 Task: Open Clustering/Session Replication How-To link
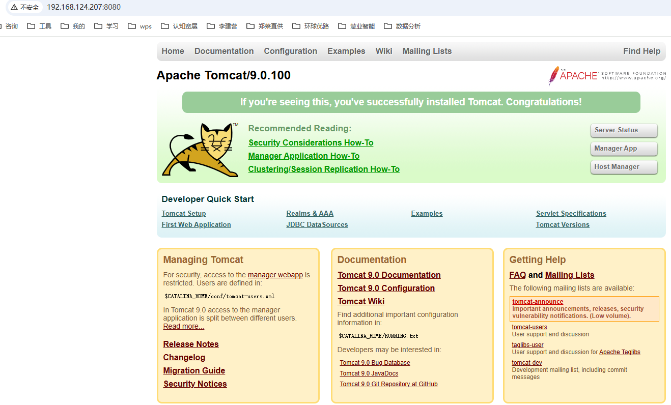[324, 169]
